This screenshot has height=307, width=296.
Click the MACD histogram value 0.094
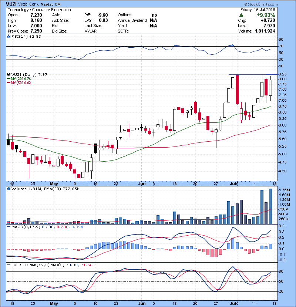coord(77,227)
